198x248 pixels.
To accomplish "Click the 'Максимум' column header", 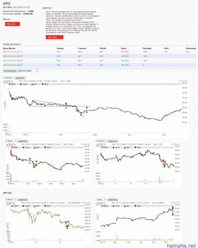I will pyautogui.click(x=191, y=49).
